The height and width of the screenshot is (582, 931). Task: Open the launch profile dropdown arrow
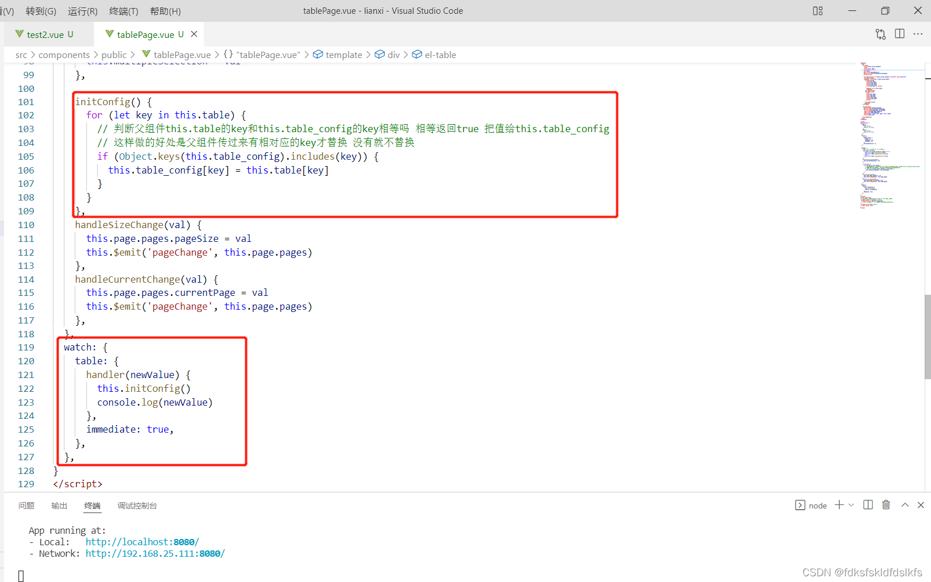point(851,505)
